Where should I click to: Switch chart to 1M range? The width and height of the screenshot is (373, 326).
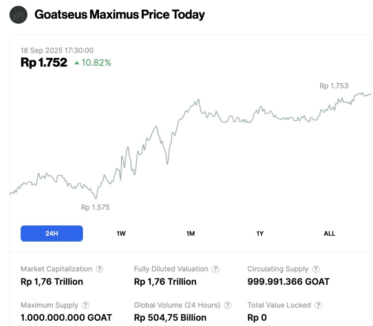pos(191,233)
